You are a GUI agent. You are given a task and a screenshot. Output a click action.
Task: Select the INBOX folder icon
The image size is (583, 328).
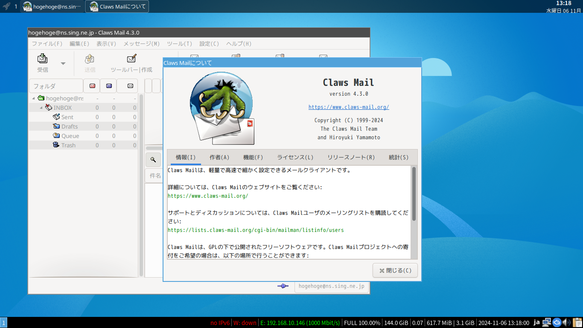tap(49, 108)
